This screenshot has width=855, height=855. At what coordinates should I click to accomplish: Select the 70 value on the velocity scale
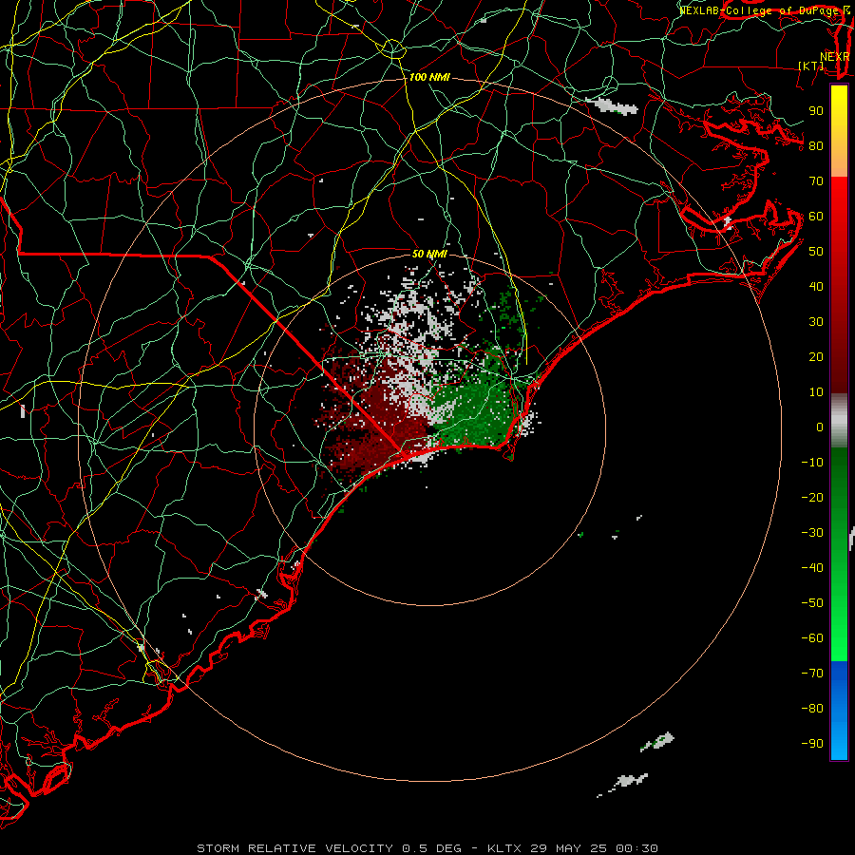pos(816,181)
